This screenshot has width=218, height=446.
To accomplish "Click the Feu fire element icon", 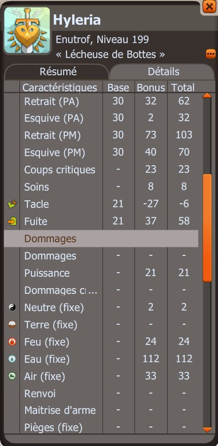I will point(12,342).
